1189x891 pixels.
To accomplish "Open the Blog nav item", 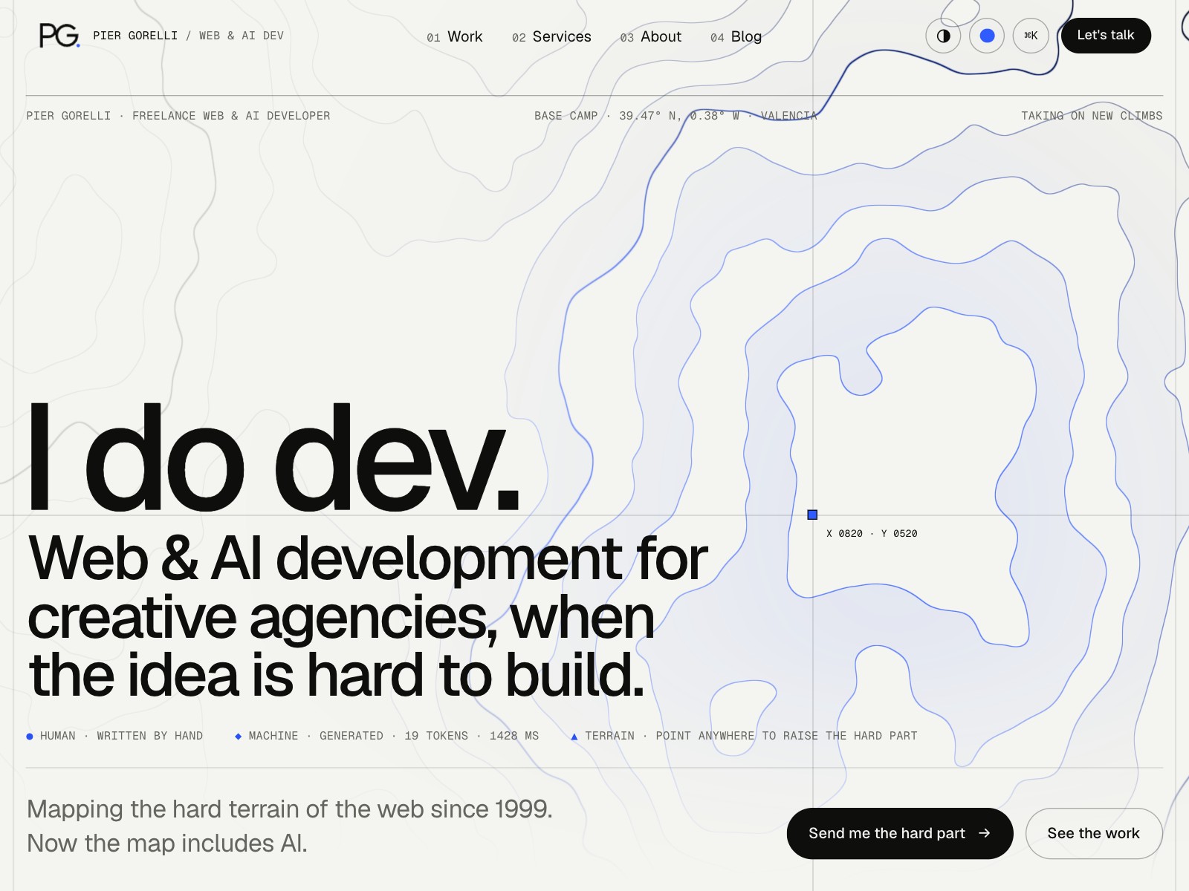I will [736, 36].
